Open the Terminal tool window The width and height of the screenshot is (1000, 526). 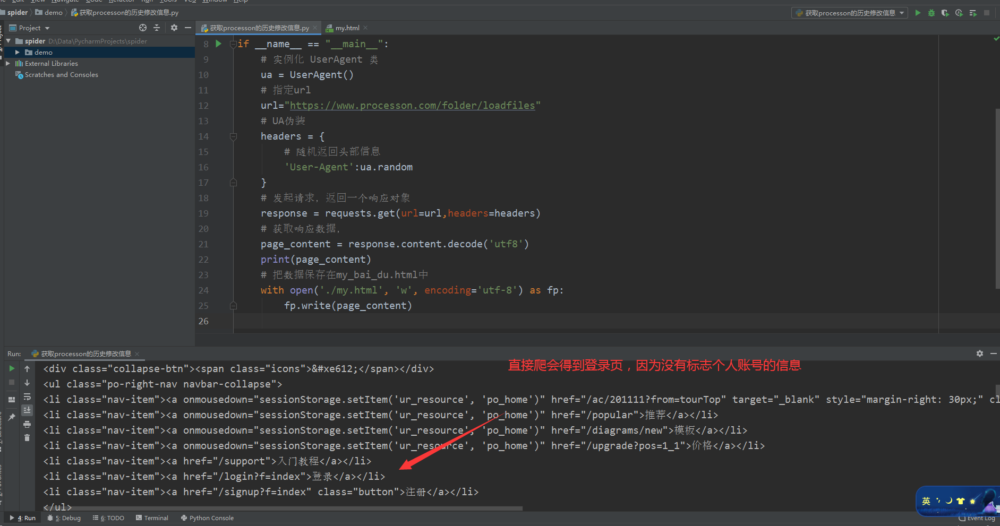coord(152,518)
